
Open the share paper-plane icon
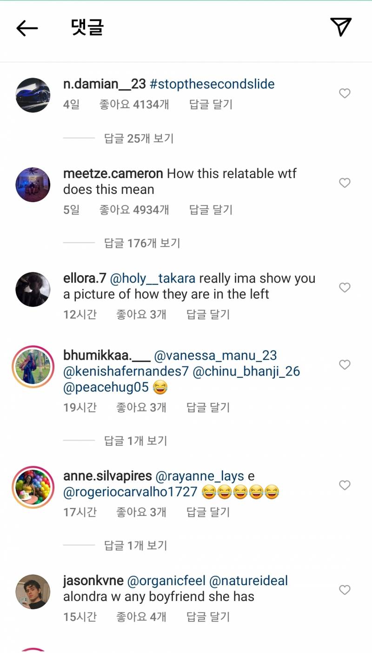pyautogui.click(x=341, y=27)
